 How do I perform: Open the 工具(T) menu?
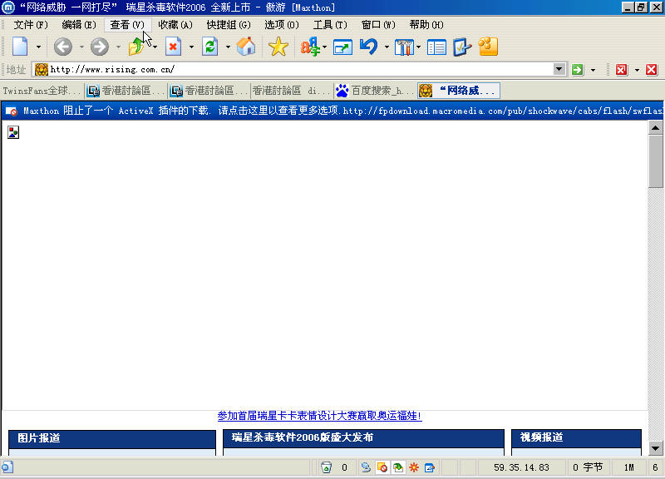pos(330,25)
